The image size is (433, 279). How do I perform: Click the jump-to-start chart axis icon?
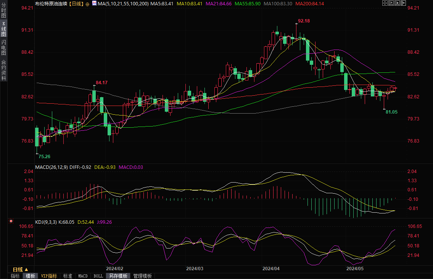(x=392, y=3)
